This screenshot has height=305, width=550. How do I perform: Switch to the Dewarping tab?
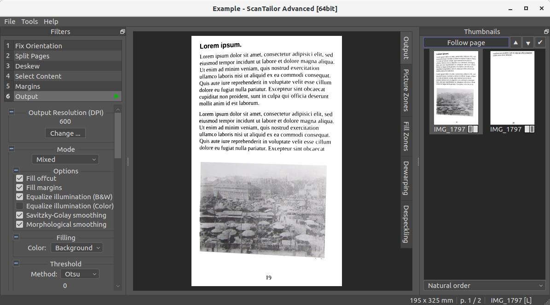(x=406, y=178)
